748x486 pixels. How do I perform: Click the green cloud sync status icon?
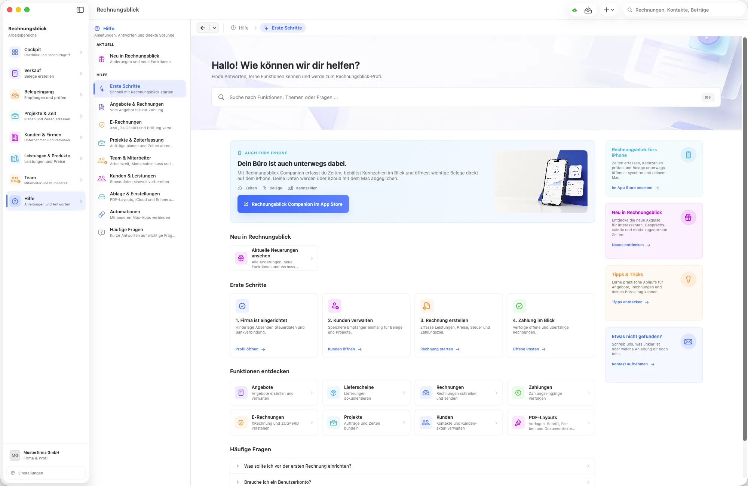click(574, 10)
